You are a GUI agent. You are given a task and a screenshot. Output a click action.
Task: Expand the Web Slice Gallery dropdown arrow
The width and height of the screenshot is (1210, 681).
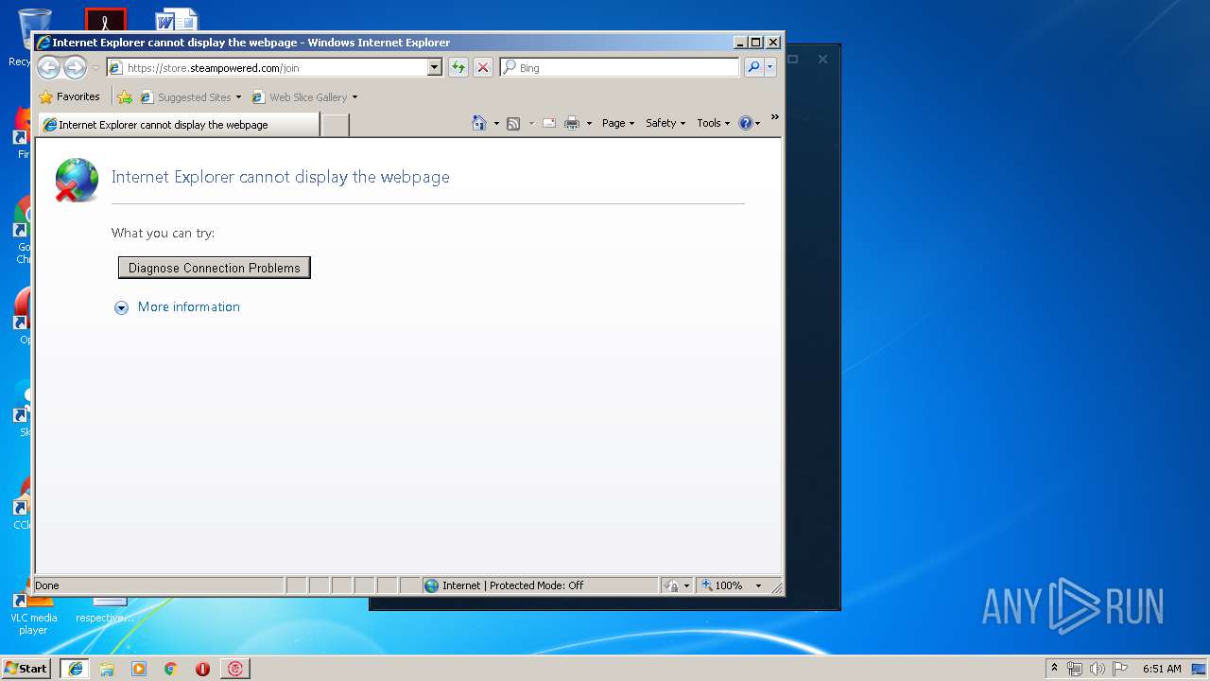pyautogui.click(x=354, y=96)
